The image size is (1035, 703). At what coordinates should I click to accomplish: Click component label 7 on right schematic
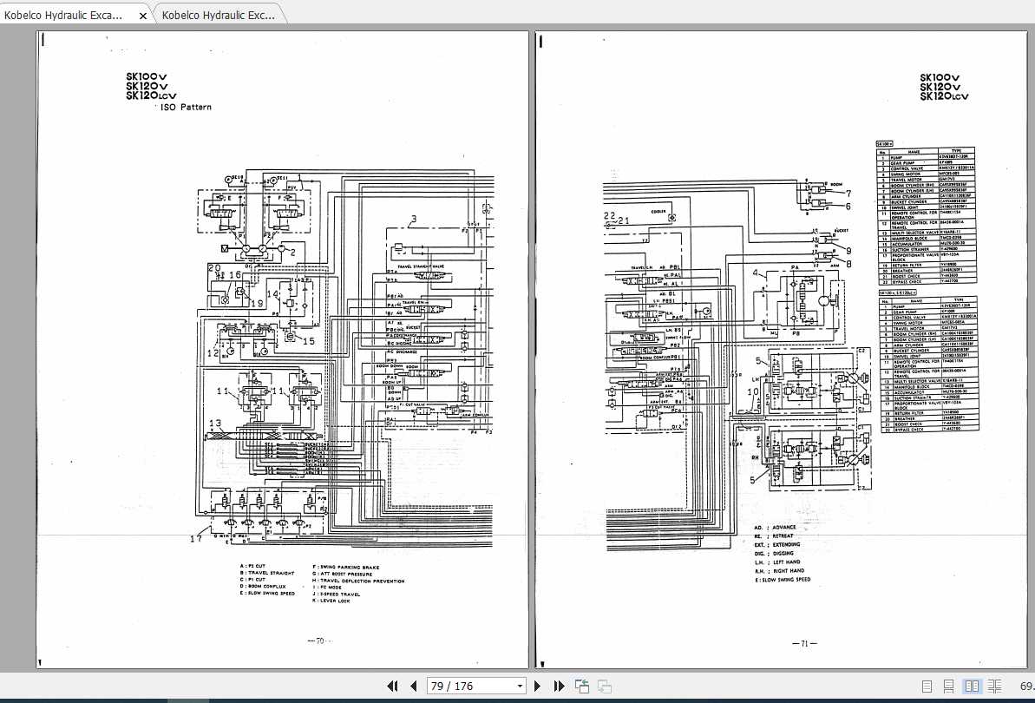(848, 194)
